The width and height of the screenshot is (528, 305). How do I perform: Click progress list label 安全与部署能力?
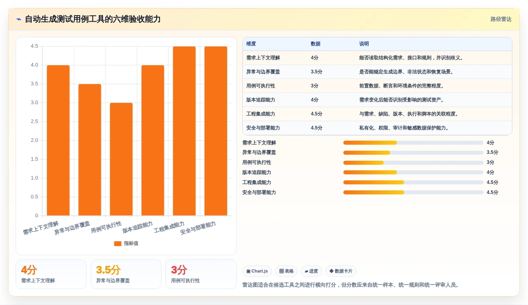tap(259, 192)
